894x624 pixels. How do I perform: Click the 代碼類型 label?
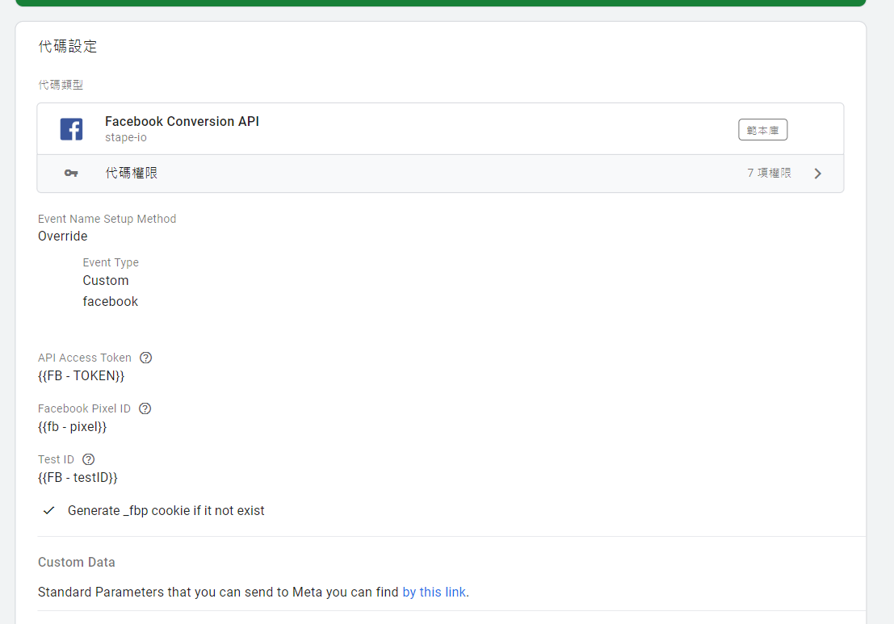61,85
